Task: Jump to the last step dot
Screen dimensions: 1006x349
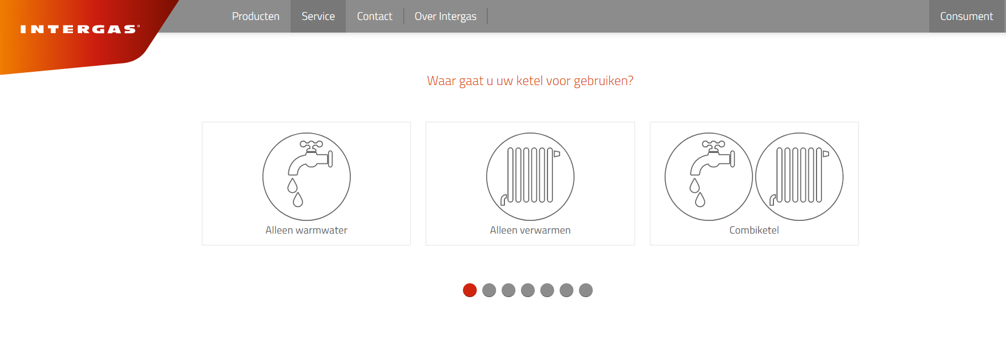Action: pyautogui.click(x=586, y=290)
